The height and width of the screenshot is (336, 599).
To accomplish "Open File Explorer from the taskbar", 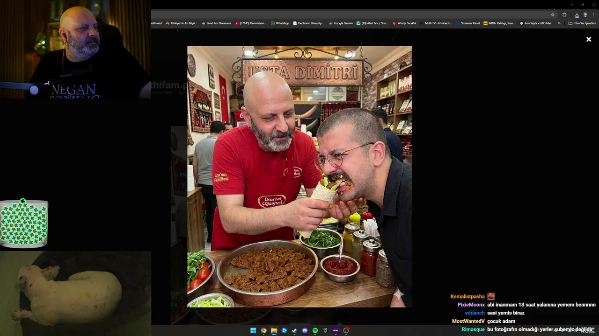I will 274,330.
